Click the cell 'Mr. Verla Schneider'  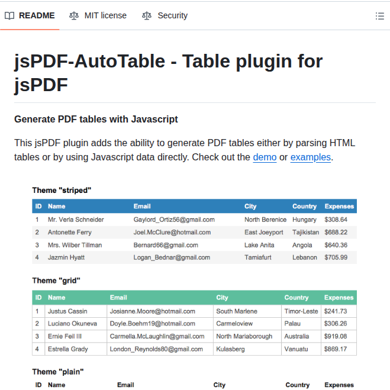coord(76,220)
